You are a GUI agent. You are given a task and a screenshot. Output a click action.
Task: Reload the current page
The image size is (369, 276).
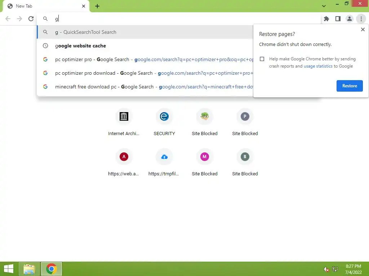(31, 19)
